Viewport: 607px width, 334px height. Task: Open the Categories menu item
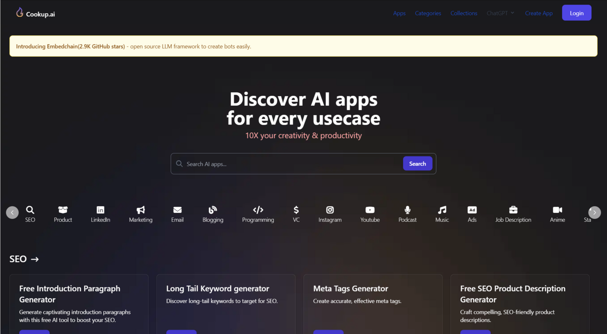428,13
